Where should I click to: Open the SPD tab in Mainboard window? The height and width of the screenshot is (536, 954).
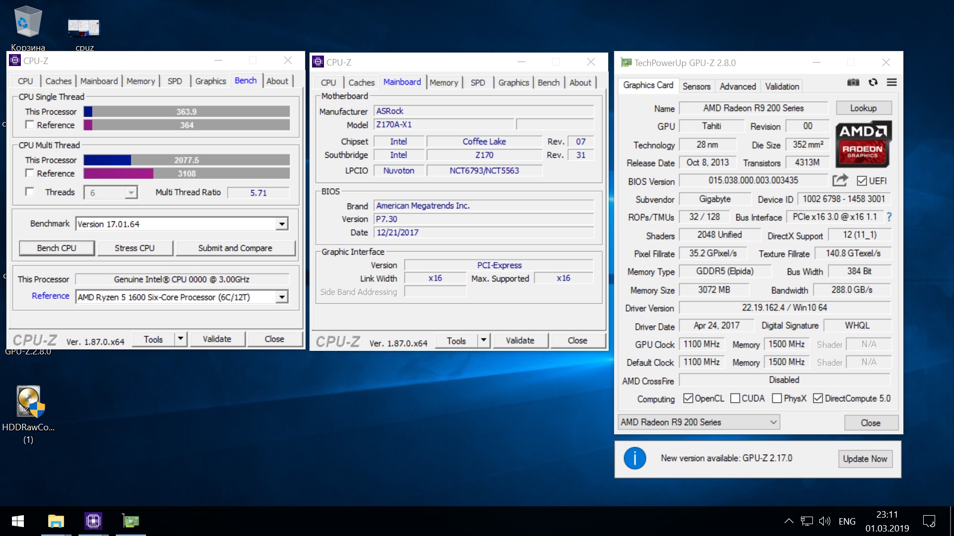tap(477, 82)
